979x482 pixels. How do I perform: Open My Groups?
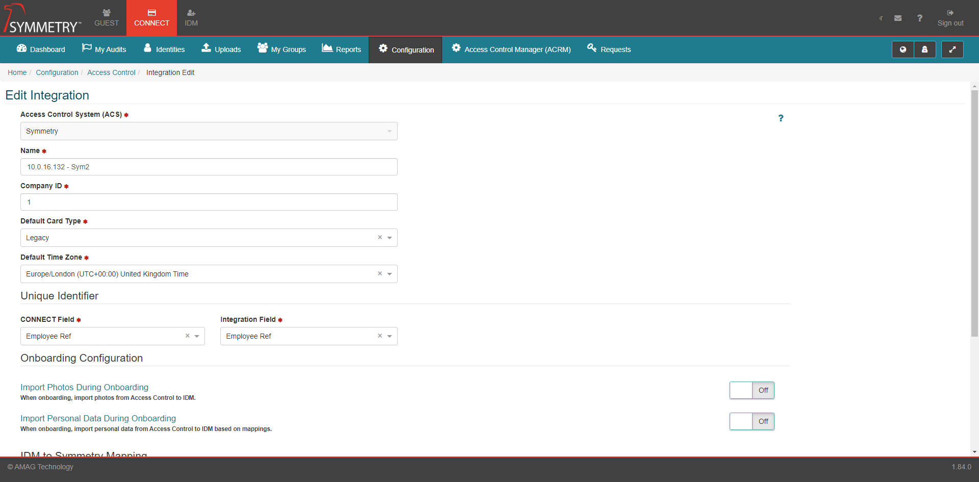[281, 49]
